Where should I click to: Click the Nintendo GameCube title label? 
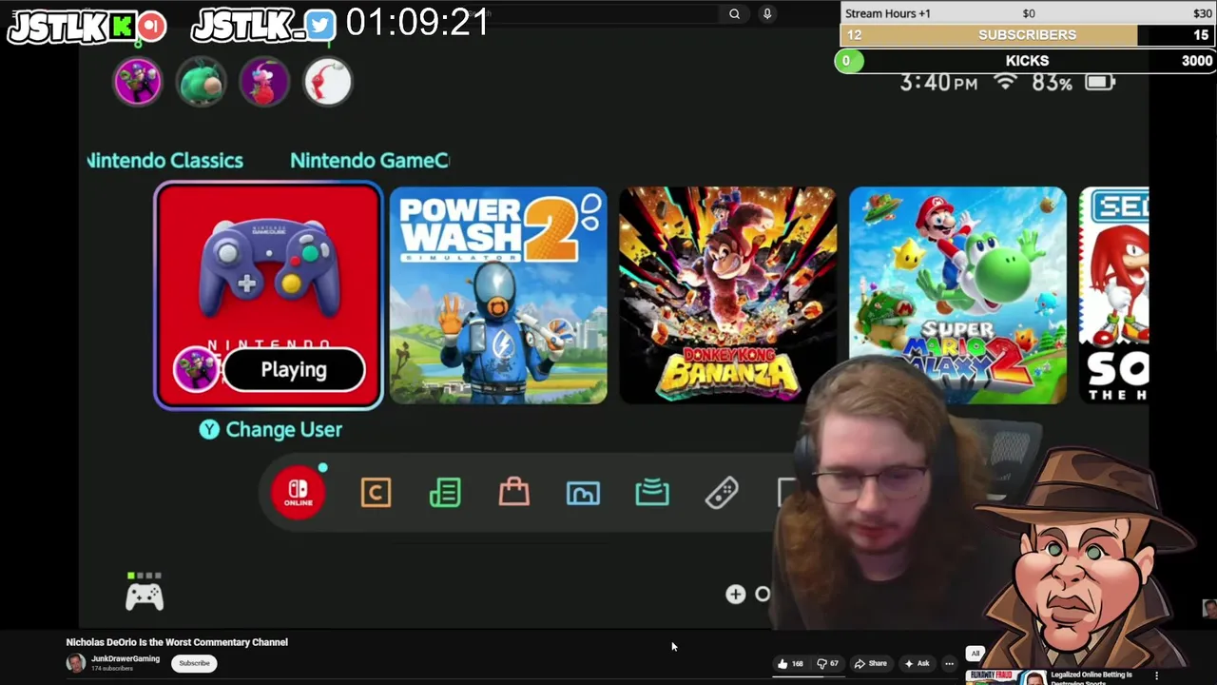point(370,161)
